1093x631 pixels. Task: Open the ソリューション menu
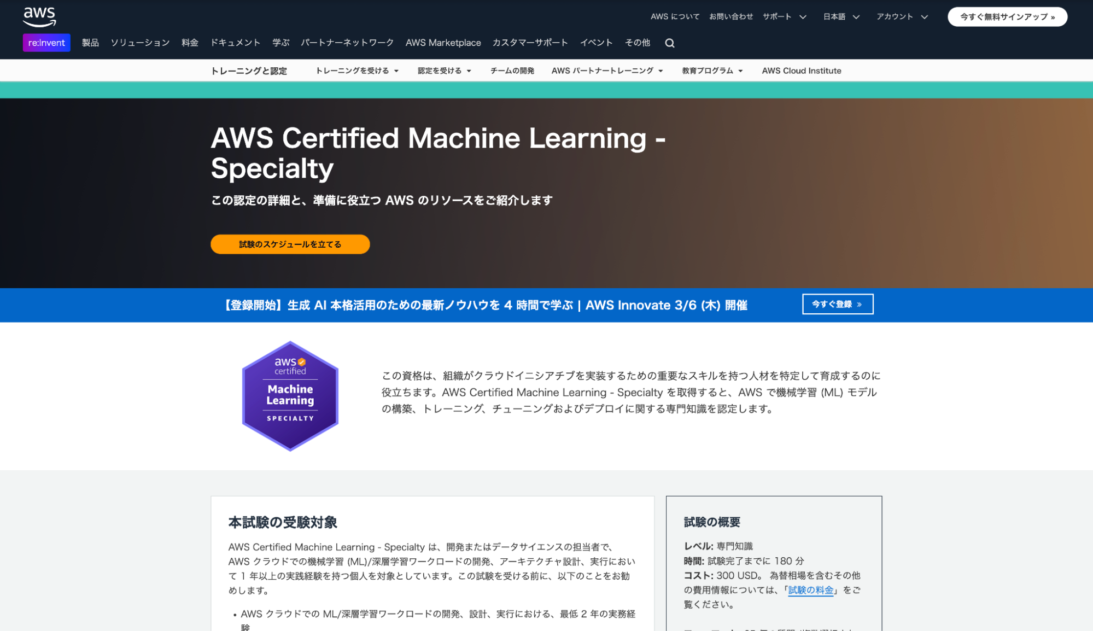[x=140, y=43]
